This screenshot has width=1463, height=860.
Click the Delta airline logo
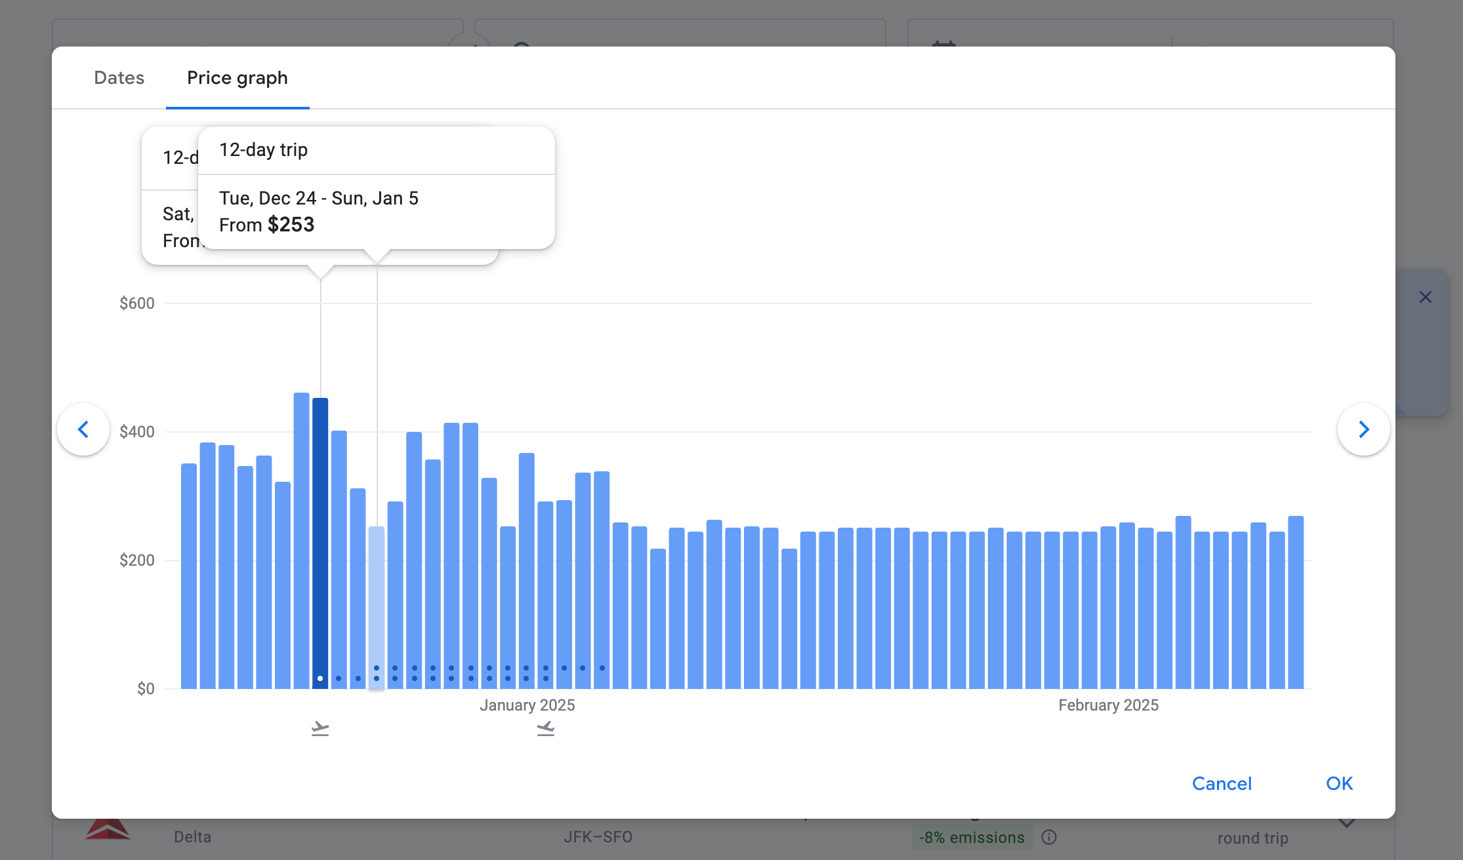[109, 829]
